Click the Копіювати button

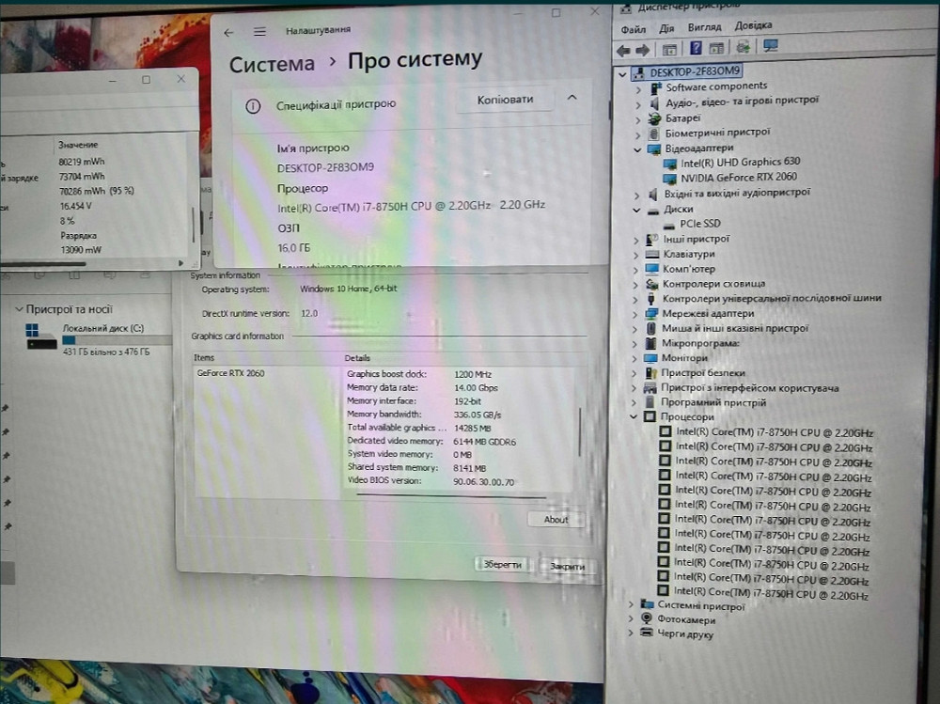coord(505,100)
